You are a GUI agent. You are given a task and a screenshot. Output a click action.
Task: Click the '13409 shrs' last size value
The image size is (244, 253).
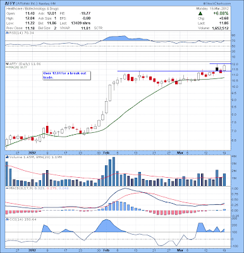(81, 23)
